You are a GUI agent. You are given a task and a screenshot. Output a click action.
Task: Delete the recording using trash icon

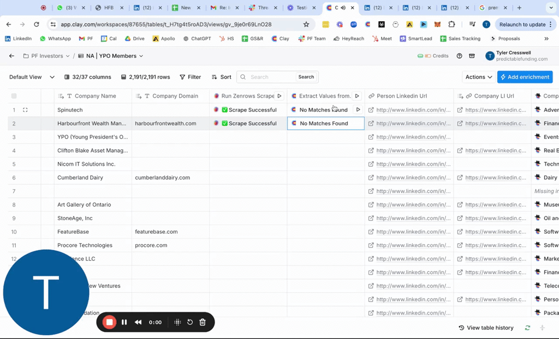(x=203, y=322)
